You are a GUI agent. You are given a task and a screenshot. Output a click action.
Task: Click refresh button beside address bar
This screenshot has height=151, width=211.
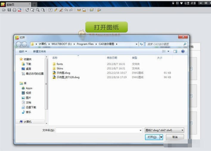pos(141,44)
